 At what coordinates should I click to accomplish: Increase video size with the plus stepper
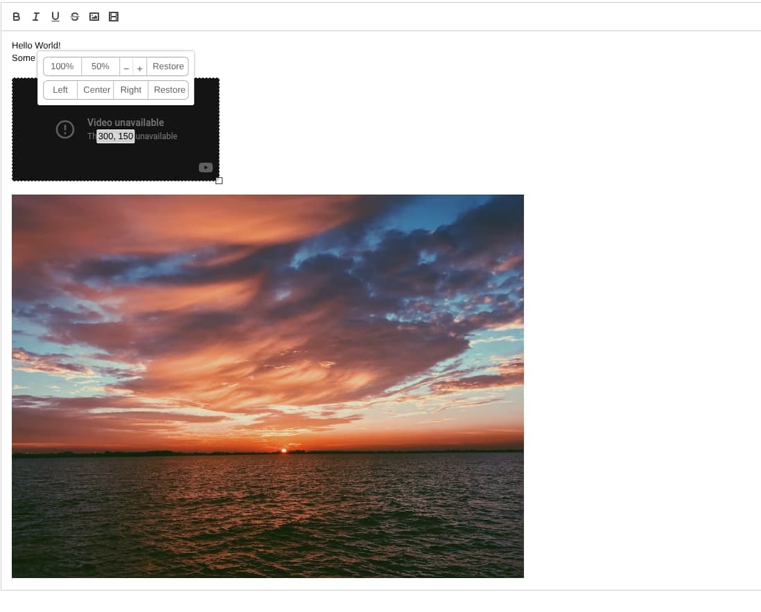tap(139, 67)
